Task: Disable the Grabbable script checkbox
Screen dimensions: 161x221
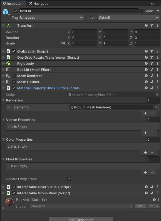Action: [x=14, y=51]
